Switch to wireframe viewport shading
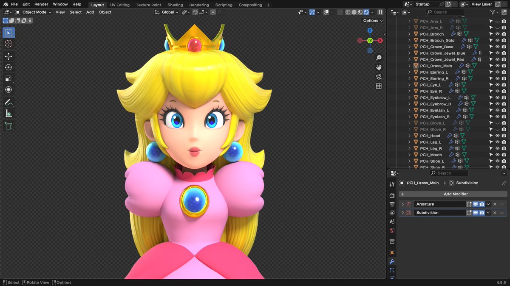The image size is (510, 286). [x=348, y=12]
